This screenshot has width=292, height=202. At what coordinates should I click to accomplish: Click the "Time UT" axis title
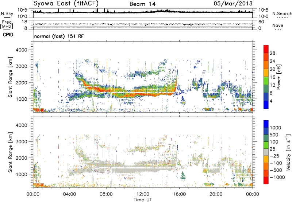click(143, 200)
